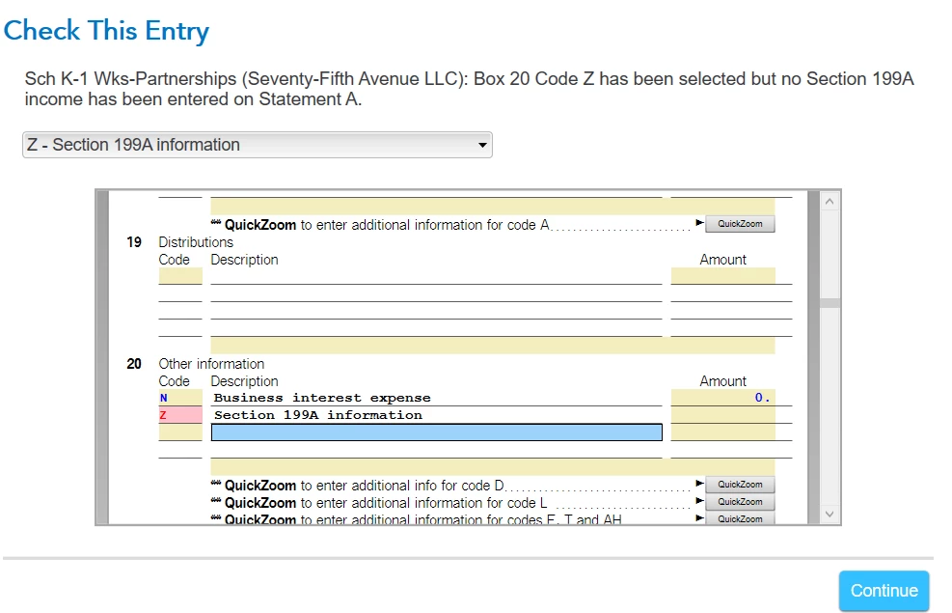The height and width of the screenshot is (613, 952).
Task: Click the Check This Entry heading
Action: click(x=106, y=30)
